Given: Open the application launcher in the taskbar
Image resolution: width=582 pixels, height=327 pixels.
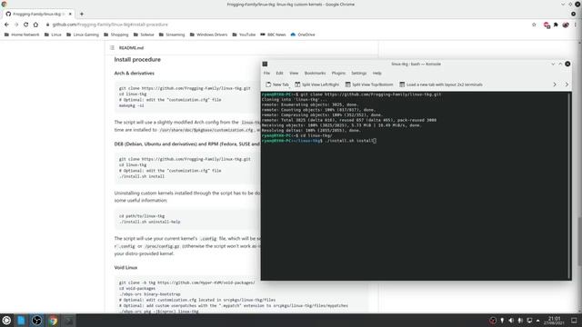Looking at the screenshot, I should (6, 321).
